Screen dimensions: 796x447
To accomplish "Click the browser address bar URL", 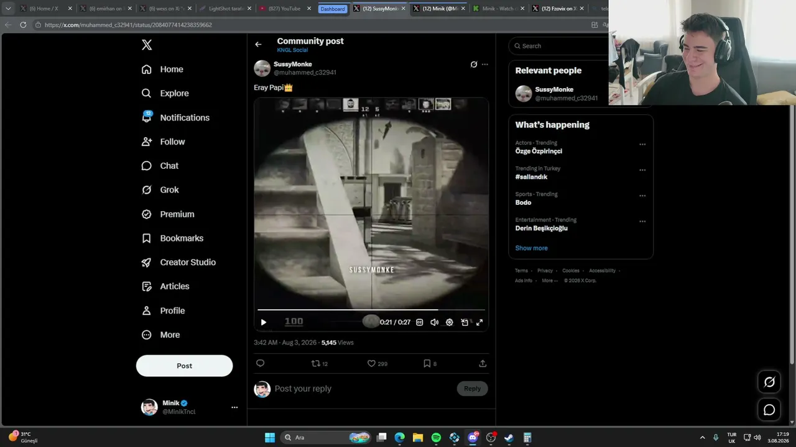I will click(128, 25).
